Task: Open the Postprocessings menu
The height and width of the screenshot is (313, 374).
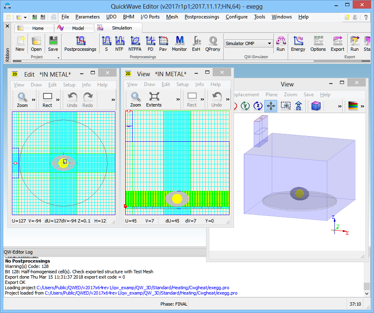Action: [202, 17]
